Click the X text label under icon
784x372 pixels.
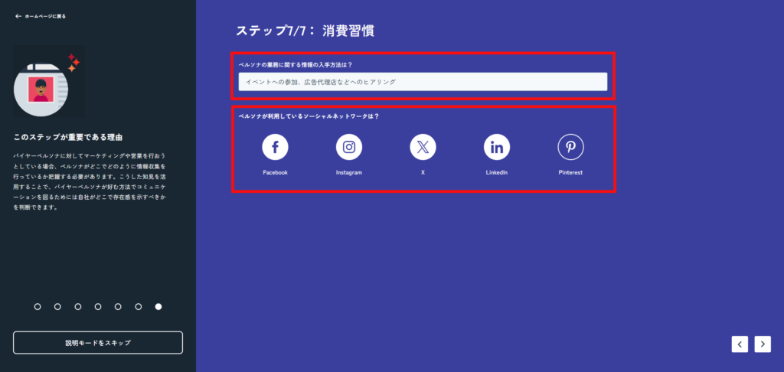tap(423, 172)
